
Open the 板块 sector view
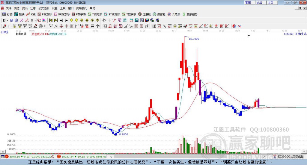click(x=19, y=14)
